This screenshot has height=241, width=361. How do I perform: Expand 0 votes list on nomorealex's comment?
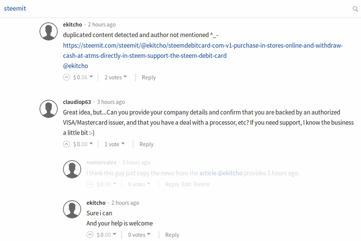pyautogui.click(x=139, y=184)
